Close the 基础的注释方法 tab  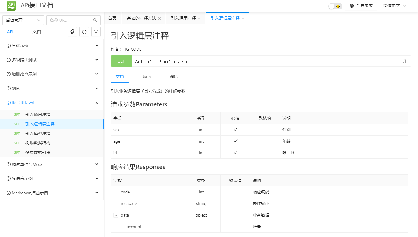[x=159, y=18]
